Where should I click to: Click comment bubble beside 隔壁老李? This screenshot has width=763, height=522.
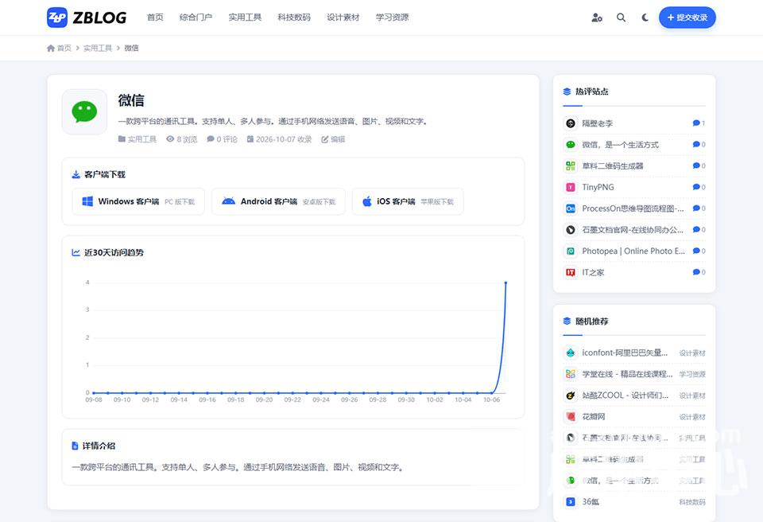[696, 123]
